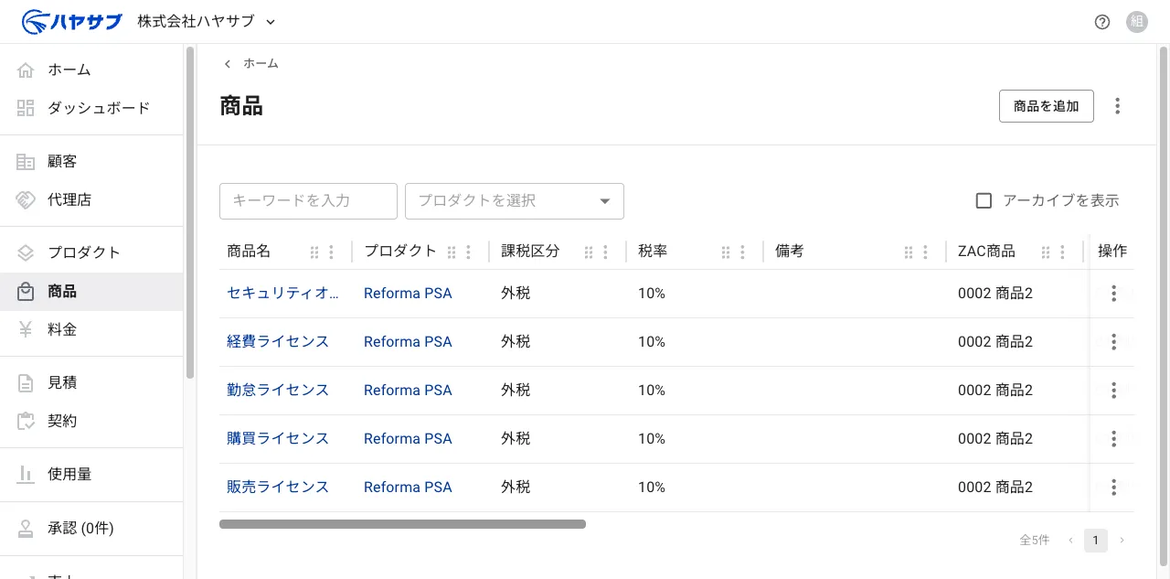
Task: Open the 勤怠ライセンス product link
Action: [278, 390]
